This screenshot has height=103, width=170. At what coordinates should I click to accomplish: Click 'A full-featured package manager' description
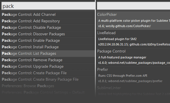click(122, 57)
